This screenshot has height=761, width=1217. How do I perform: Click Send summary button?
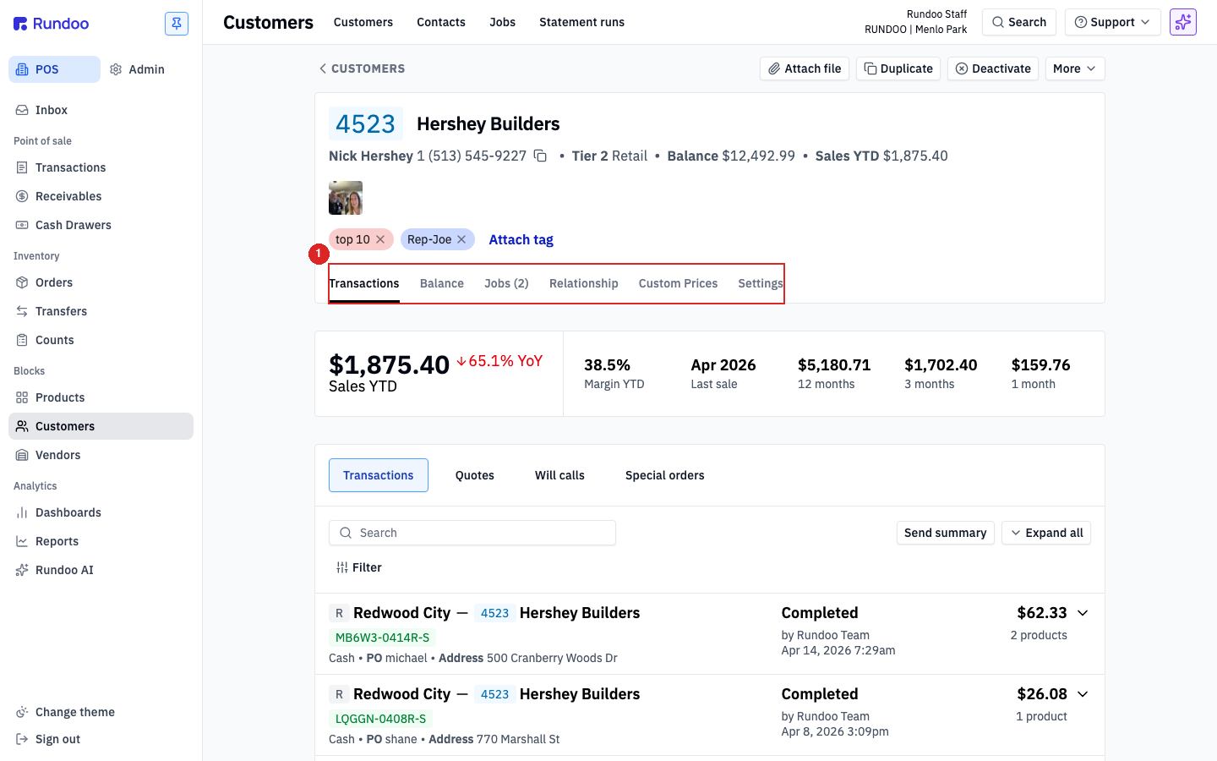(946, 533)
